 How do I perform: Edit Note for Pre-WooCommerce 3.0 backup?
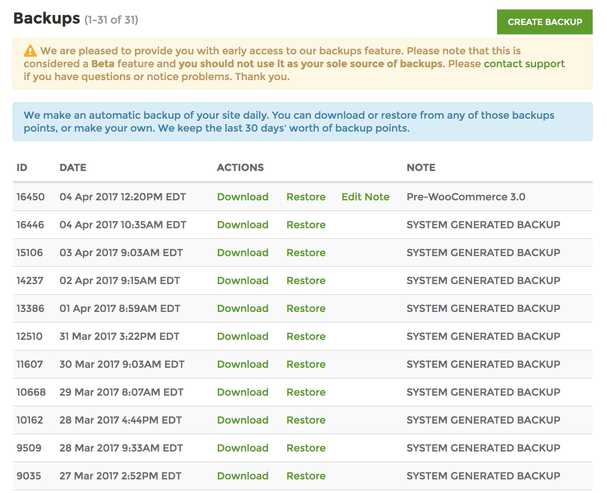pyautogui.click(x=365, y=197)
